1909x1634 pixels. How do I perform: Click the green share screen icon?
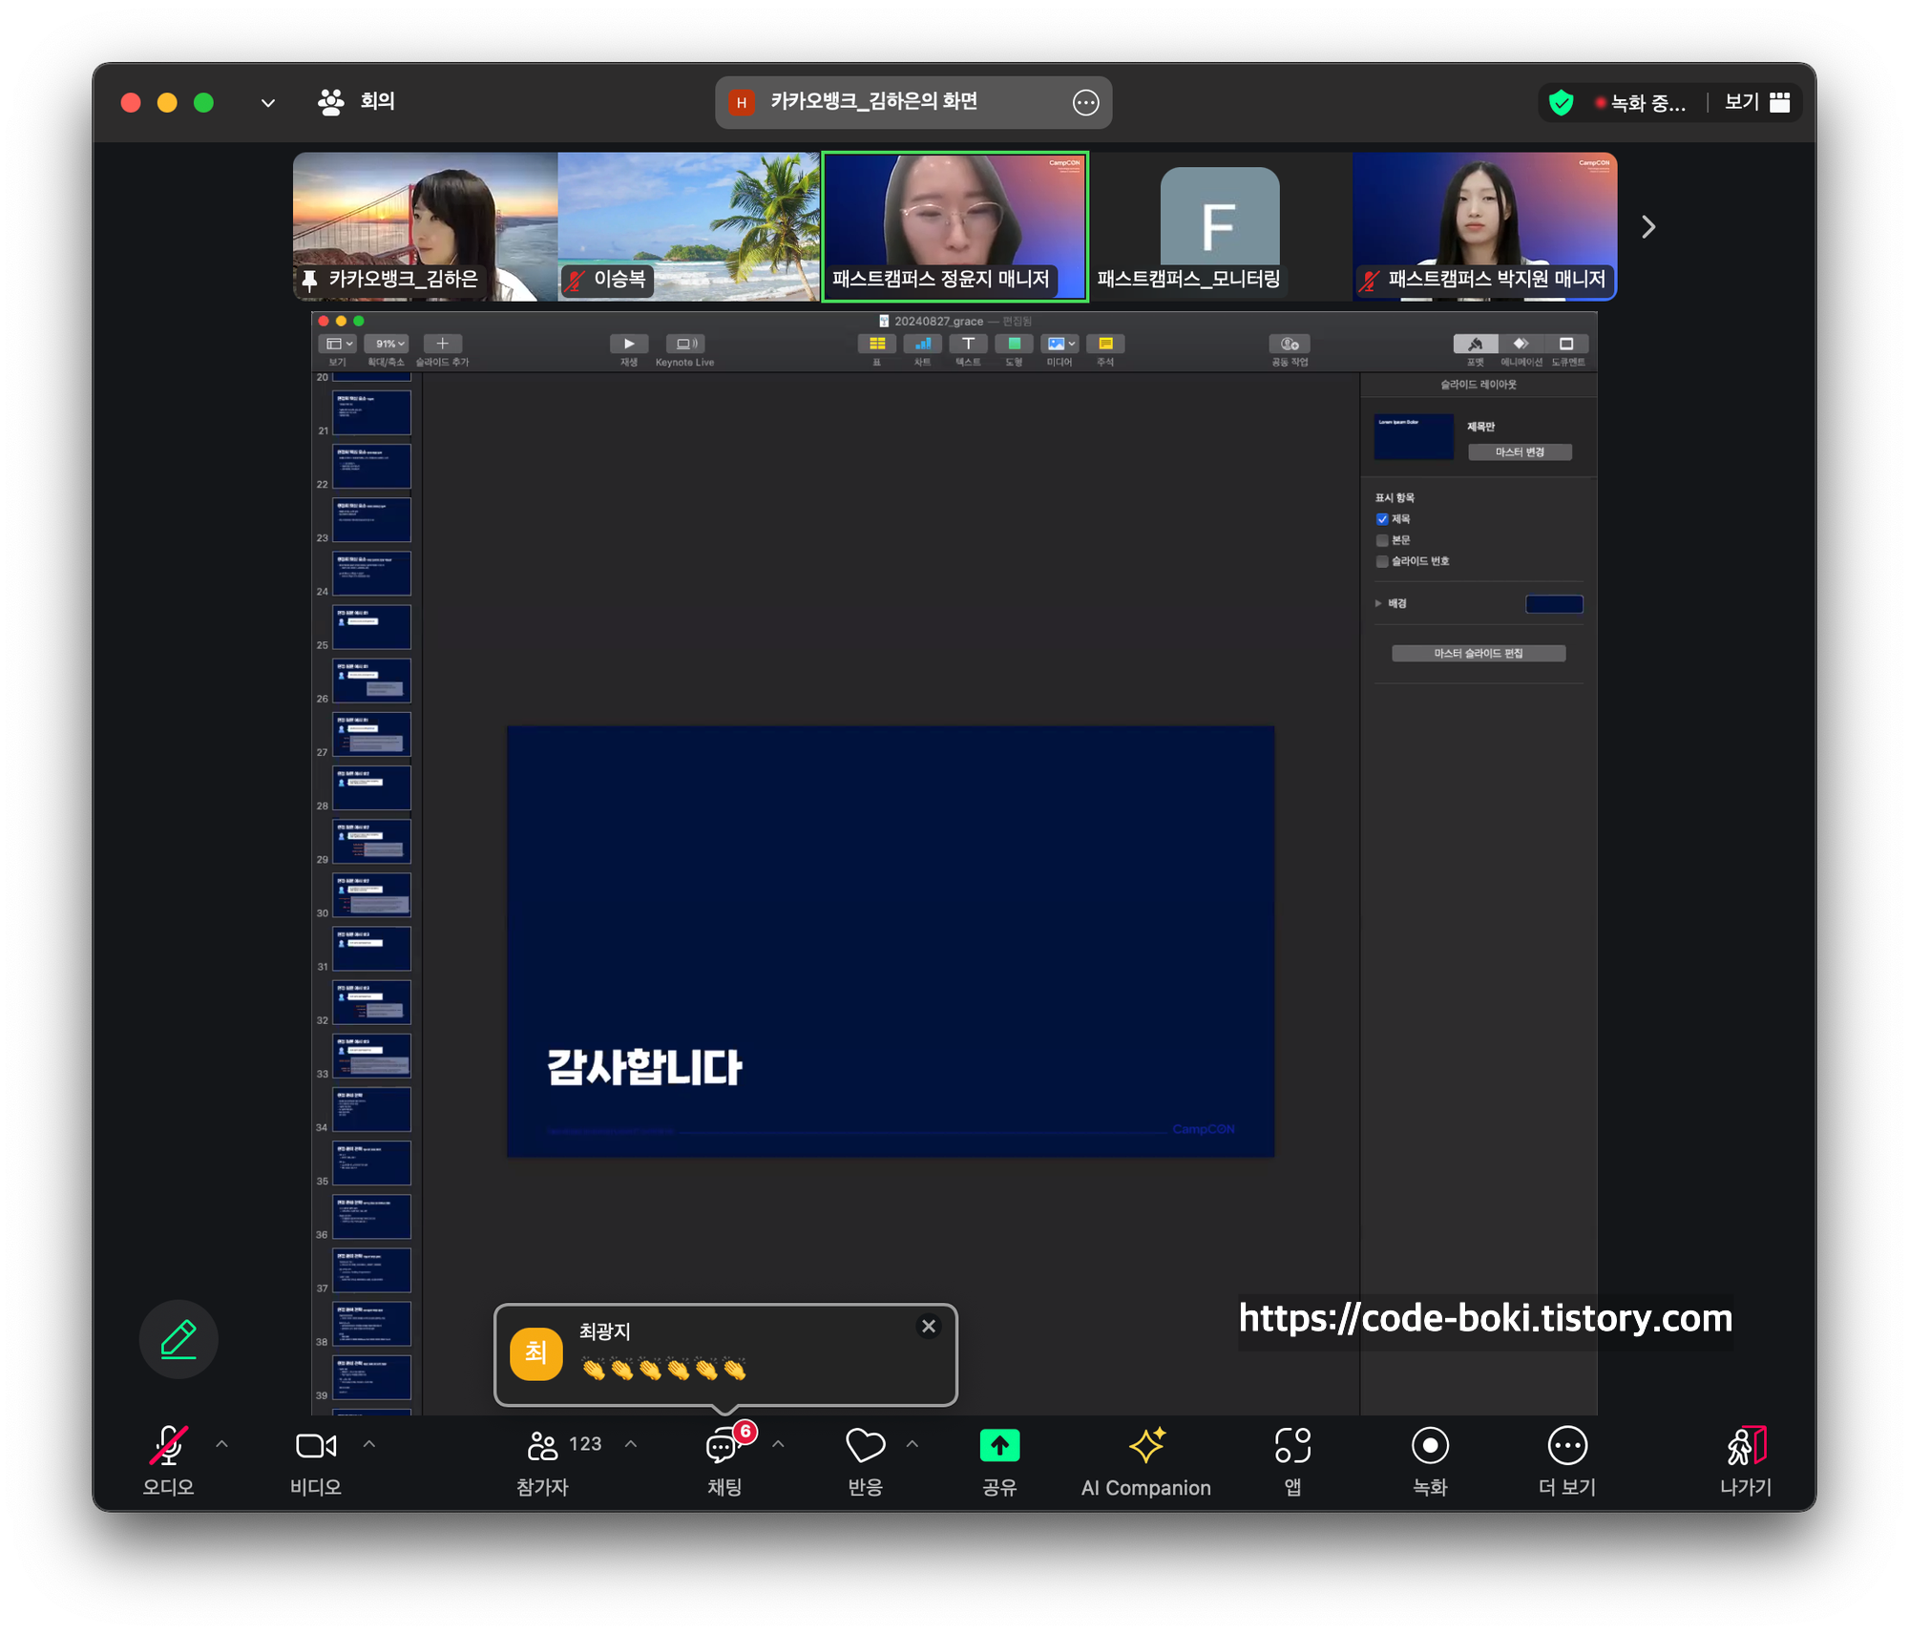(x=999, y=1445)
